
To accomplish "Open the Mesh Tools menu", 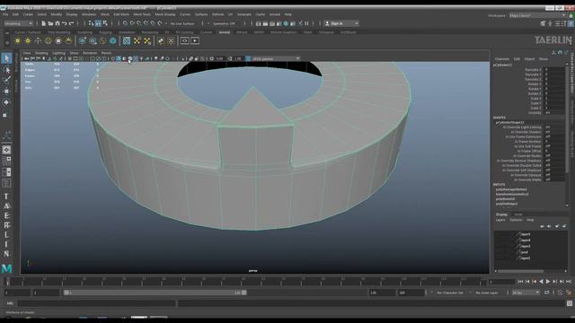I will coord(142,14).
